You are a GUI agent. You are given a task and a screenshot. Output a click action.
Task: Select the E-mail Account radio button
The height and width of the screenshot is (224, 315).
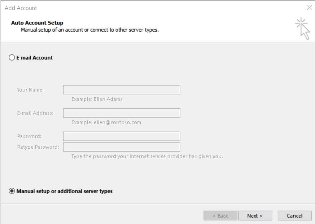[x=12, y=58]
